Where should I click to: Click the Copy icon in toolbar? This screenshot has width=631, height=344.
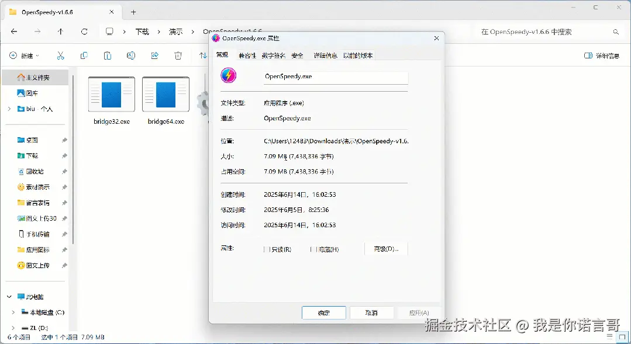pos(84,55)
